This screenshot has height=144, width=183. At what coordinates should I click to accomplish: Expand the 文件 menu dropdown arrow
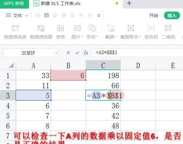(x=27, y=16)
